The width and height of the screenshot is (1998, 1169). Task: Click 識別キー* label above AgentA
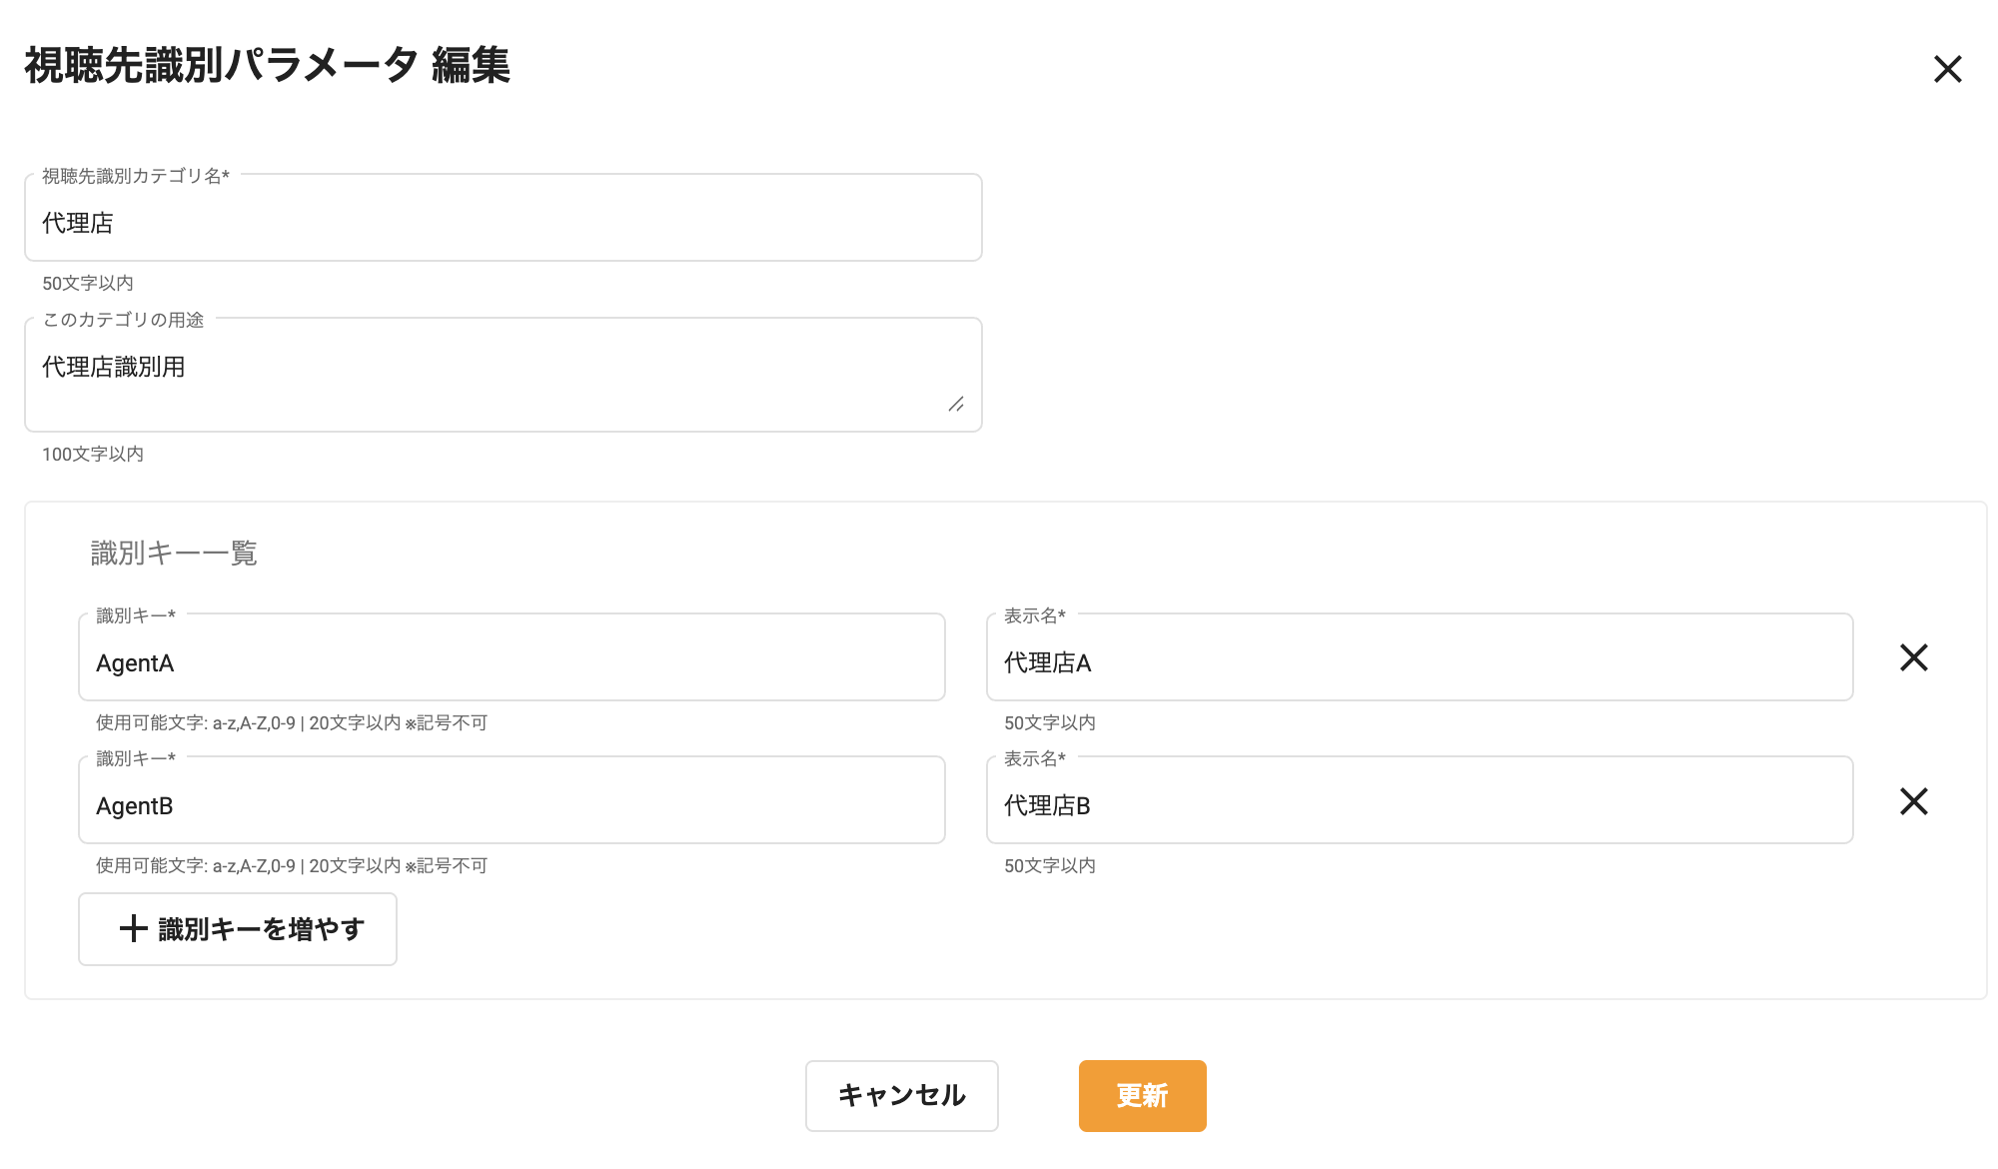(136, 615)
